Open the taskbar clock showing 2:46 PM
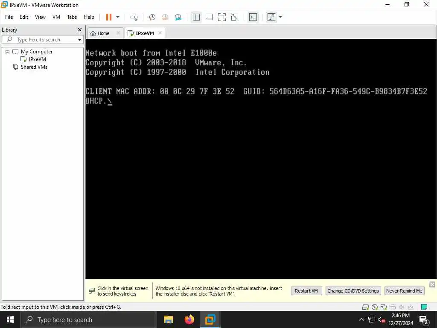437x328 pixels. coord(400,319)
